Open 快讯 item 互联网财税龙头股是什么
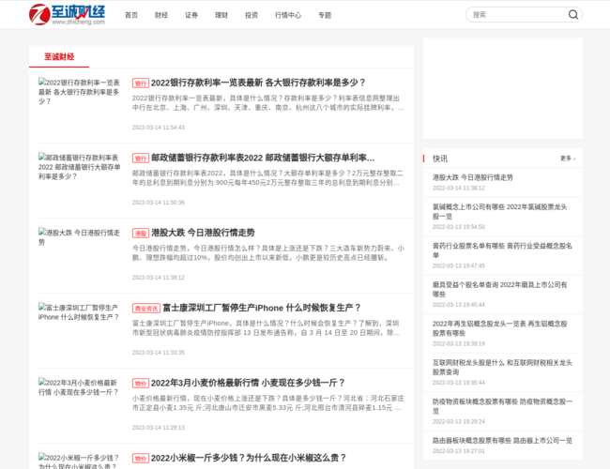Image resolution: width=610 pixels, height=469 pixels. coord(502,367)
